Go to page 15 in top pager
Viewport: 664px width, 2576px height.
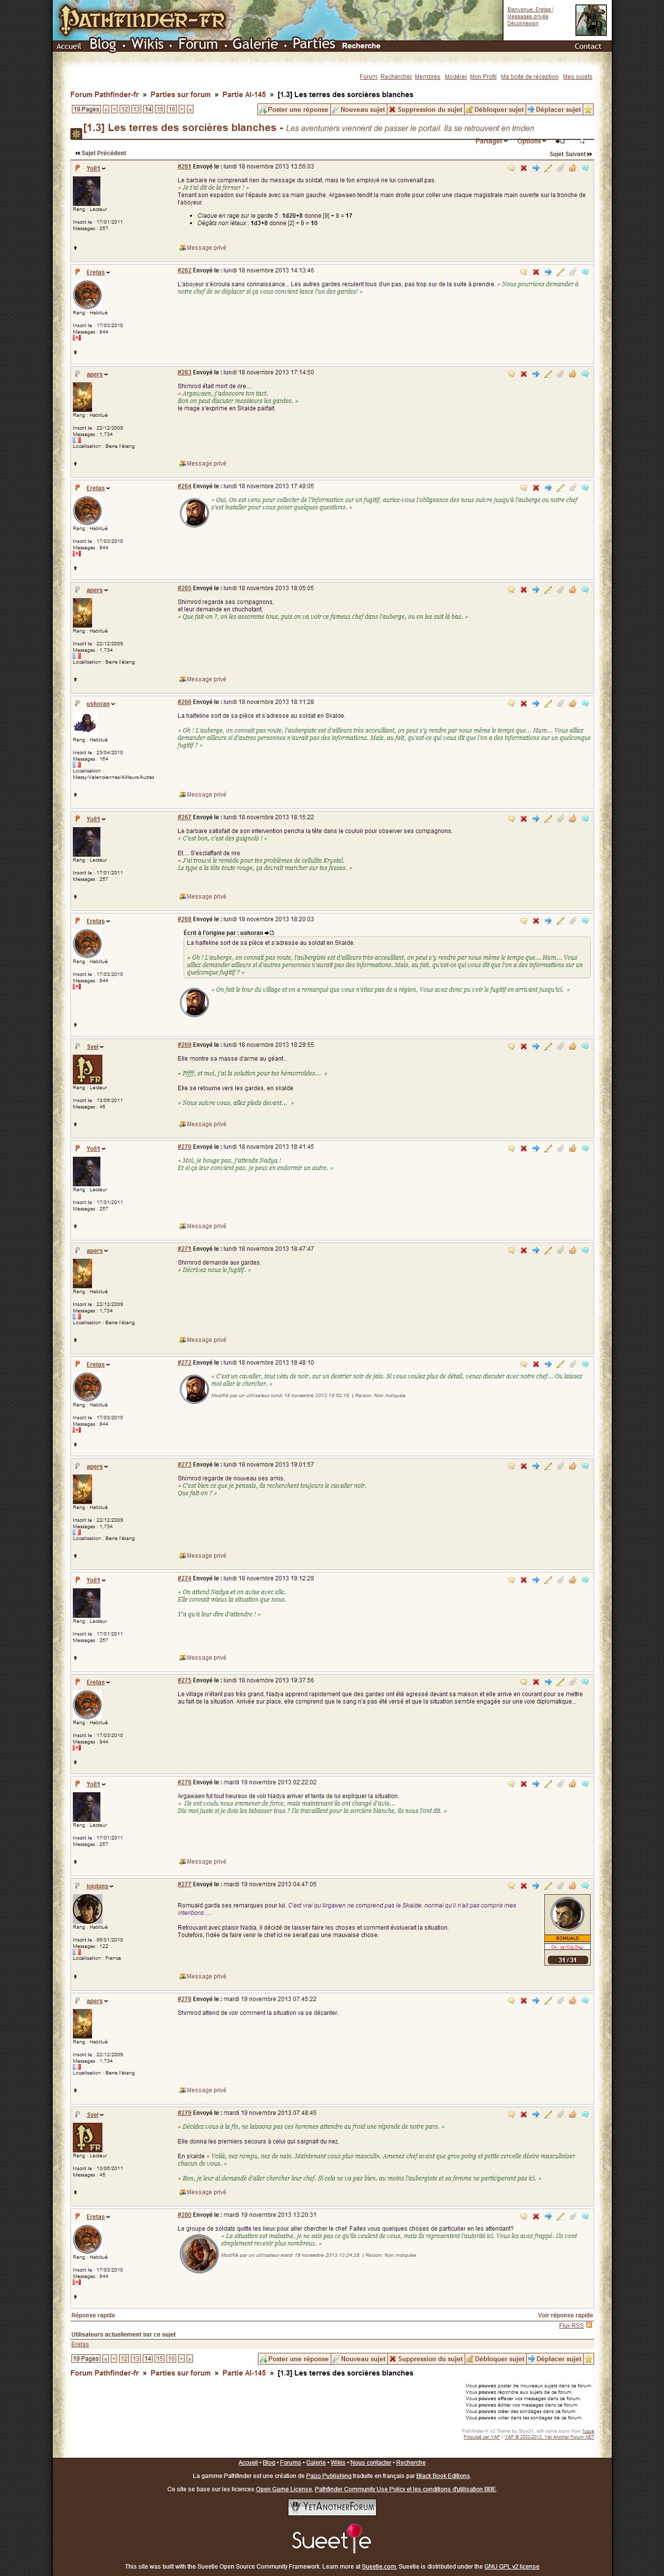(159, 109)
